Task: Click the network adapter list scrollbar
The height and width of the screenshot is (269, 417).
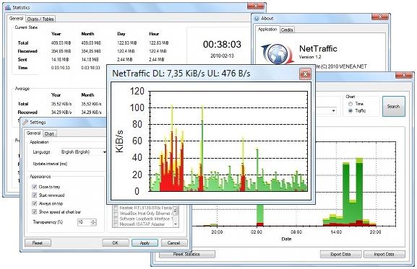Action: click(x=176, y=216)
